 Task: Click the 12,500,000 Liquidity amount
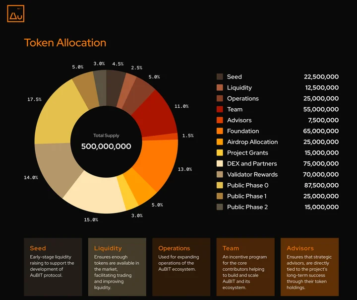(x=322, y=87)
